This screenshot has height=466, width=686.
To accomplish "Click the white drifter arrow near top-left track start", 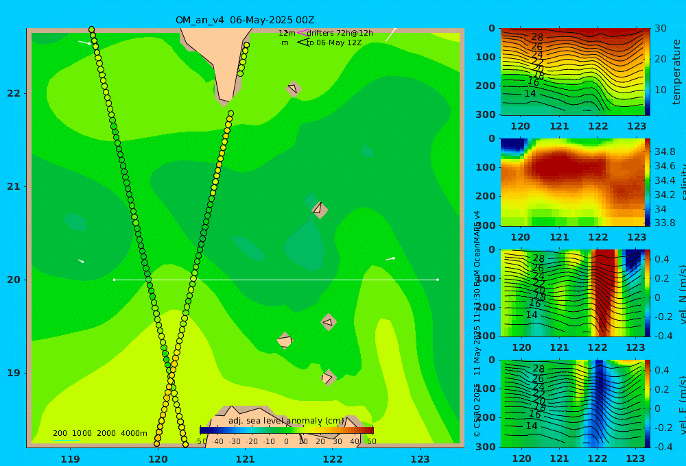I will (x=84, y=43).
